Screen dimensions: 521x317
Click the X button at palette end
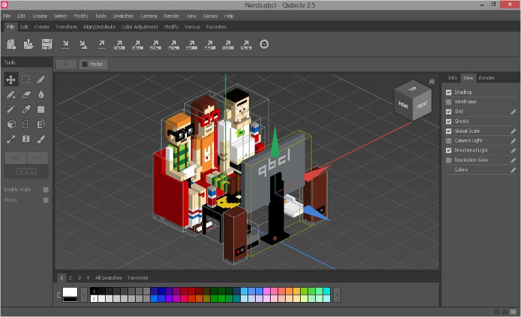pos(337,295)
